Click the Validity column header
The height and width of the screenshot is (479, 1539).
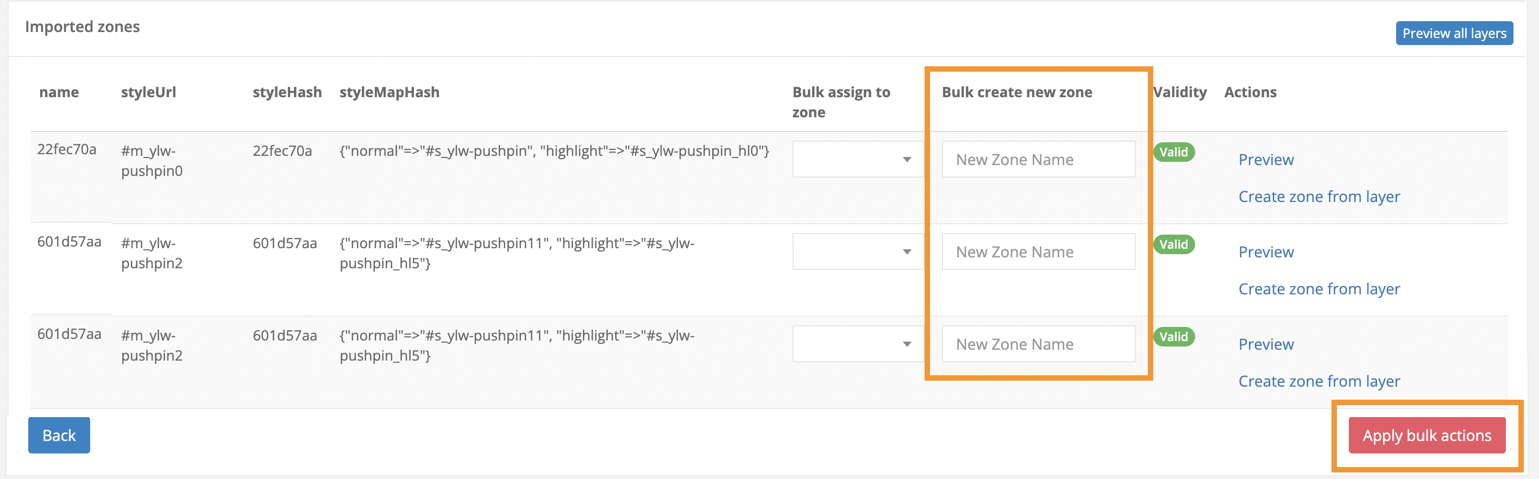coord(1179,92)
